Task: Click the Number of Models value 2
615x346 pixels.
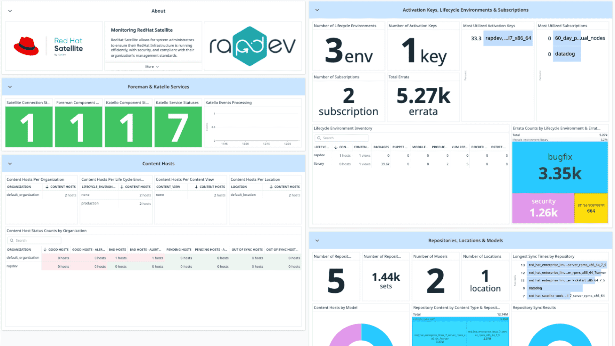Action: 436,281
